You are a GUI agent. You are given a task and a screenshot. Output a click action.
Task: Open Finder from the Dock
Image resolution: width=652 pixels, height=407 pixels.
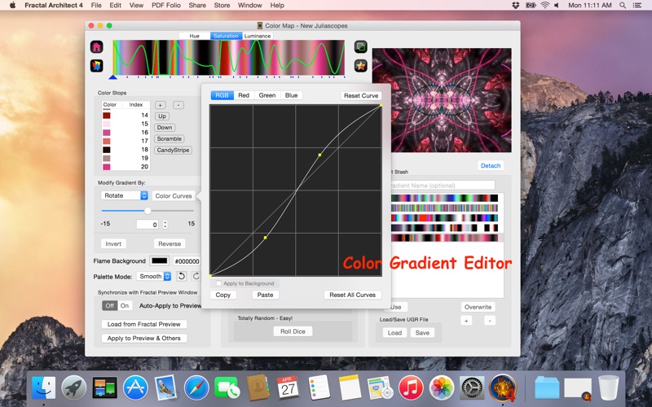[43, 388]
